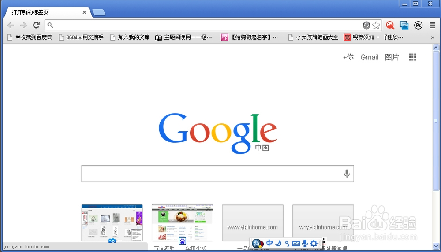The width and height of the screenshot is (441, 252).
Task: Open the Google apps grid
Action: pos(412,57)
